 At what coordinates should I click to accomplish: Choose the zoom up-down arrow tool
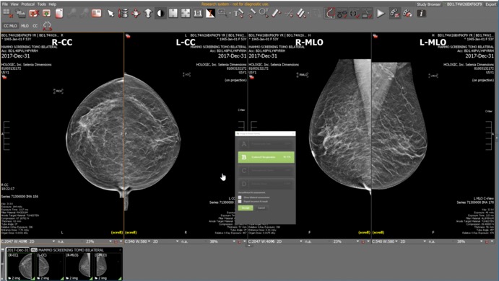[148, 14]
